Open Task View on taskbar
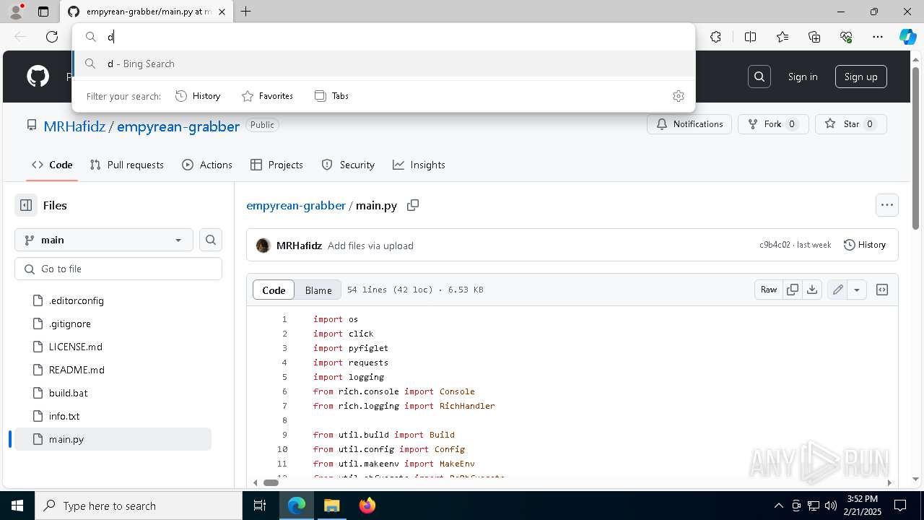Viewport: 924px width, 520px height. [x=260, y=506]
